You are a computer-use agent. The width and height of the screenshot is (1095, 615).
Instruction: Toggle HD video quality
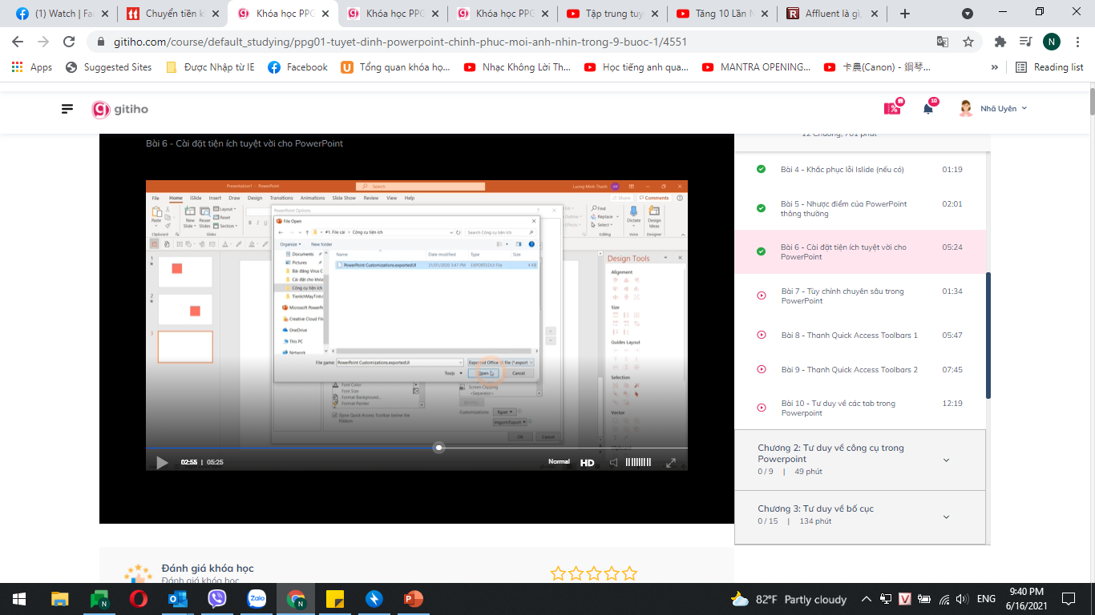tap(588, 462)
